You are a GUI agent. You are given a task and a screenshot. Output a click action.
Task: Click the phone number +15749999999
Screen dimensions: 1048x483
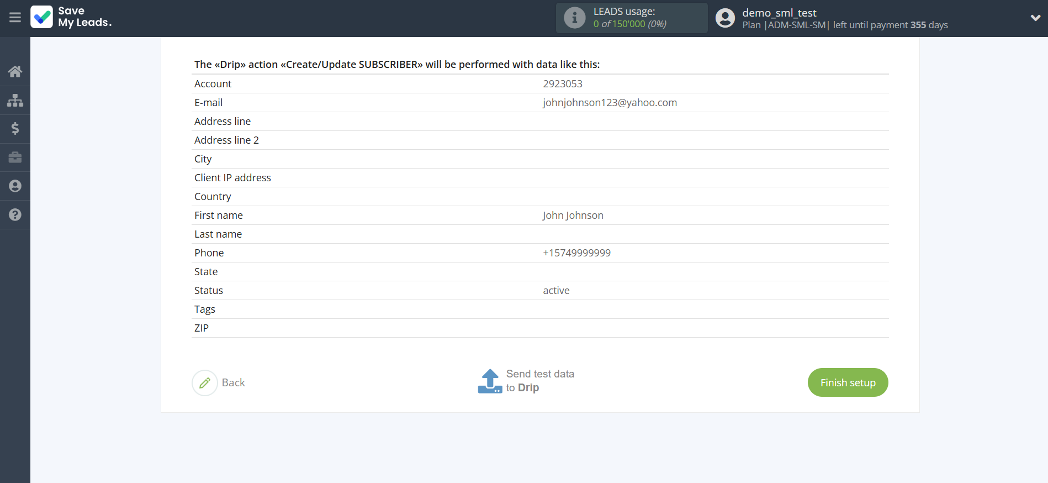576,253
